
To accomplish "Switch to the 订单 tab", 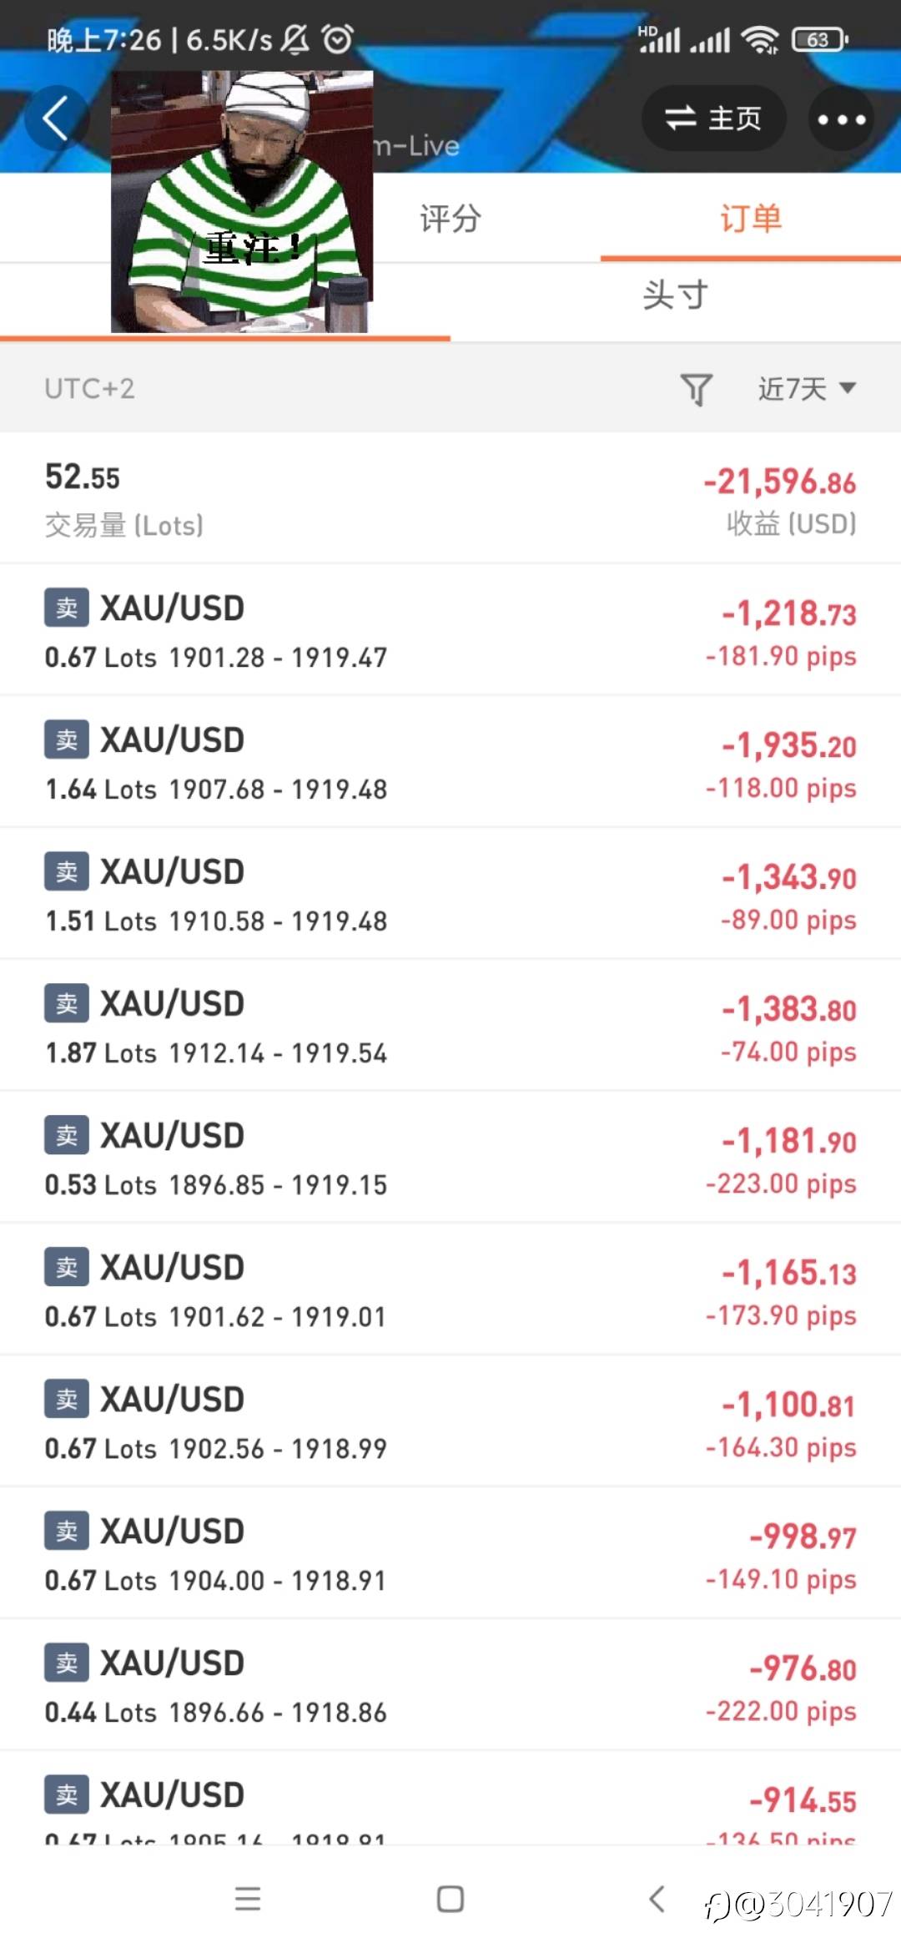I will 751,219.
